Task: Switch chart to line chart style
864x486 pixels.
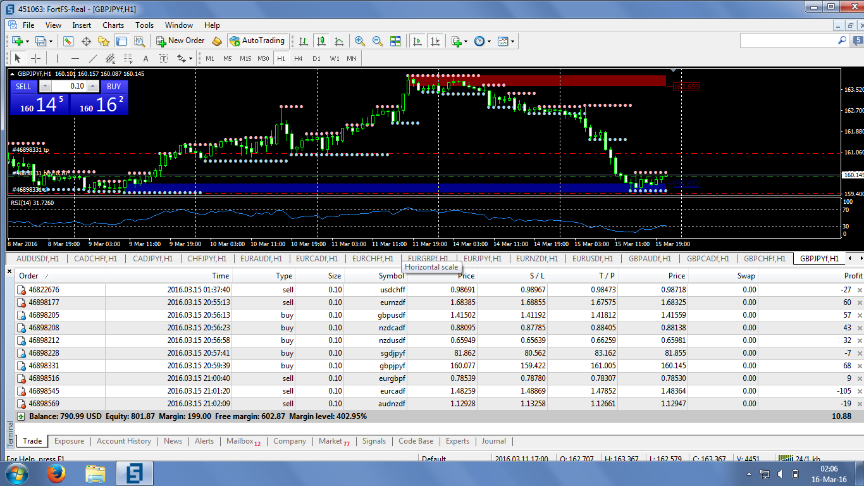Action: 339,41
